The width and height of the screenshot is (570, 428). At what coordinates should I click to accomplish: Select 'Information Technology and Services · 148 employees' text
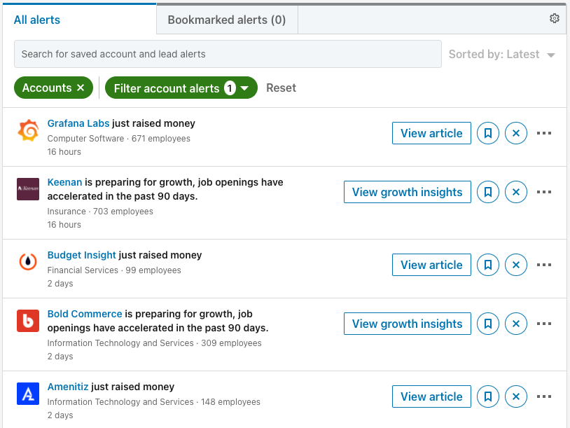pyautogui.click(x=154, y=402)
